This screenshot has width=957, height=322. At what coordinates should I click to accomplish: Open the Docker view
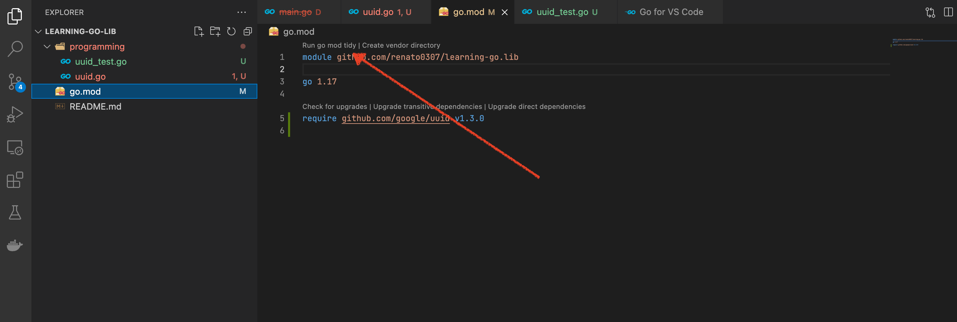coord(15,245)
